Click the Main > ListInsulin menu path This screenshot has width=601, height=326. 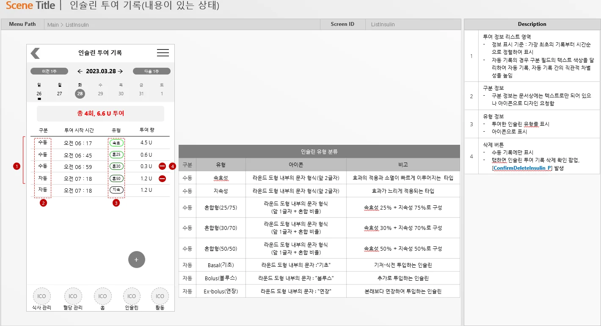click(68, 25)
